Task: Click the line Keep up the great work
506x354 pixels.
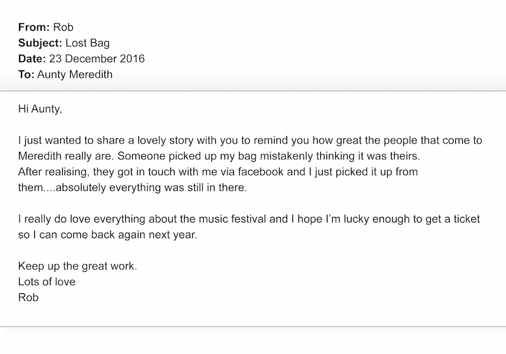Action: [x=77, y=266]
